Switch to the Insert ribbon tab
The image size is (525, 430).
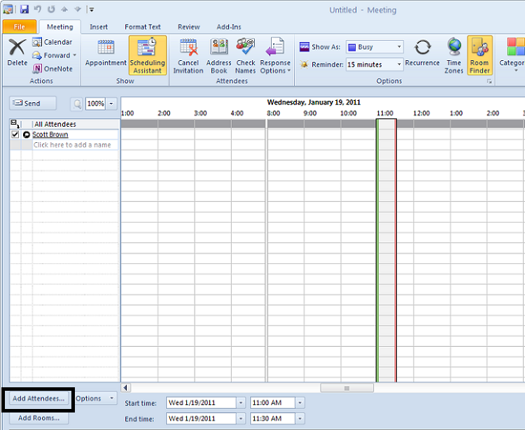click(99, 27)
